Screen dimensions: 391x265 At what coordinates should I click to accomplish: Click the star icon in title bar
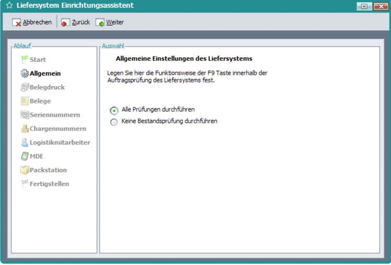point(10,6)
